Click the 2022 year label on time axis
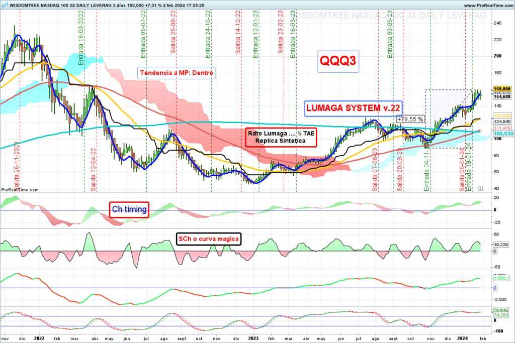This screenshot has width=515, height=343. 39,338
